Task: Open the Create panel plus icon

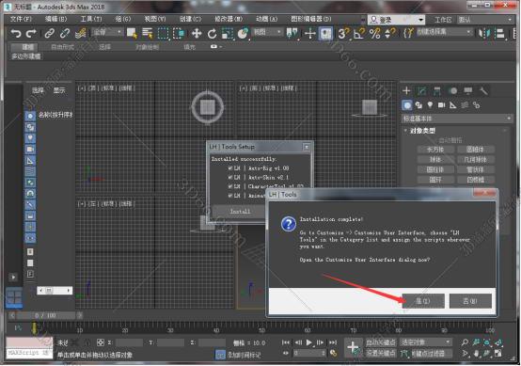Action: coord(406,90)
